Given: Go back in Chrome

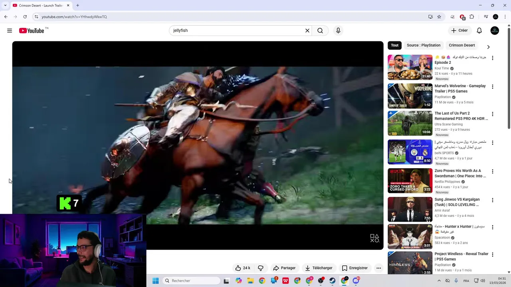Looking at the screenshot, I should (6, 17).
